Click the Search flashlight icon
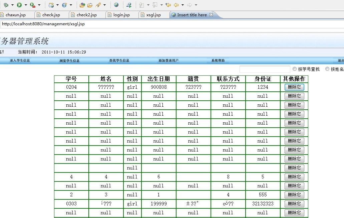 tap(98, 5)
